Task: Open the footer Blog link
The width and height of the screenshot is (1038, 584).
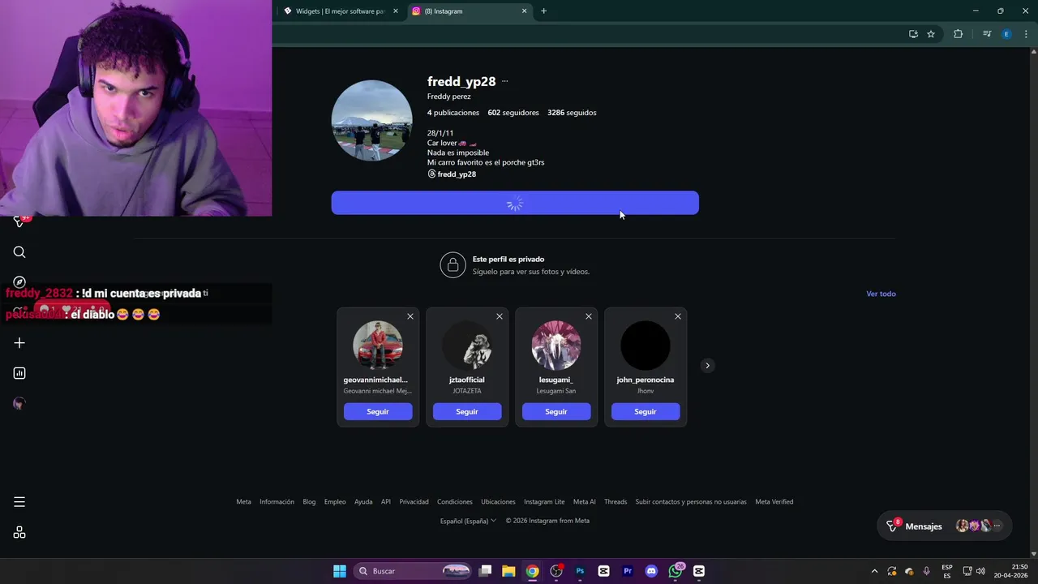Action: 309,502
